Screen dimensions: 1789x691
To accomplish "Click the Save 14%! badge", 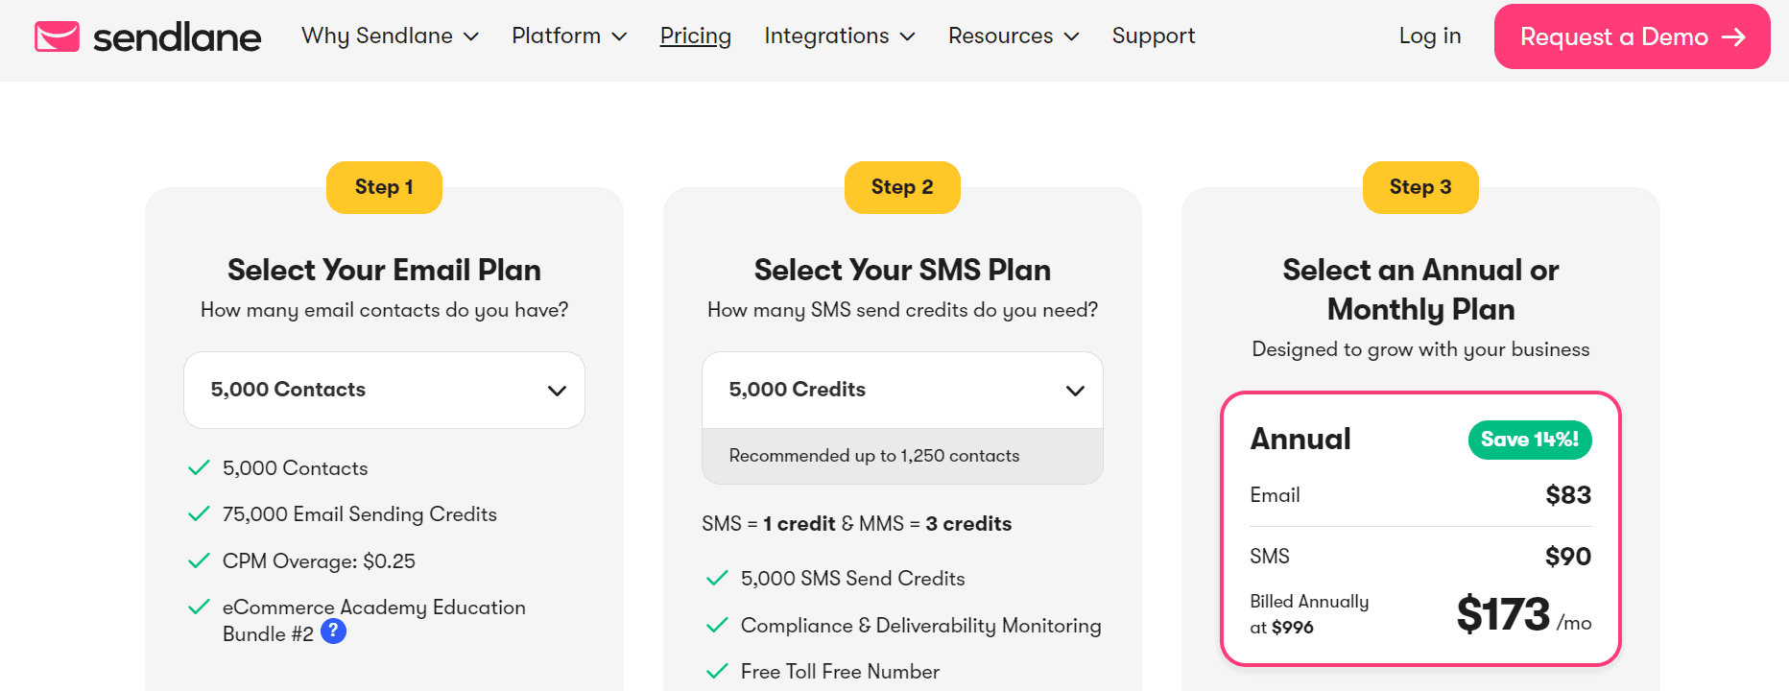I will point(1529,440).
